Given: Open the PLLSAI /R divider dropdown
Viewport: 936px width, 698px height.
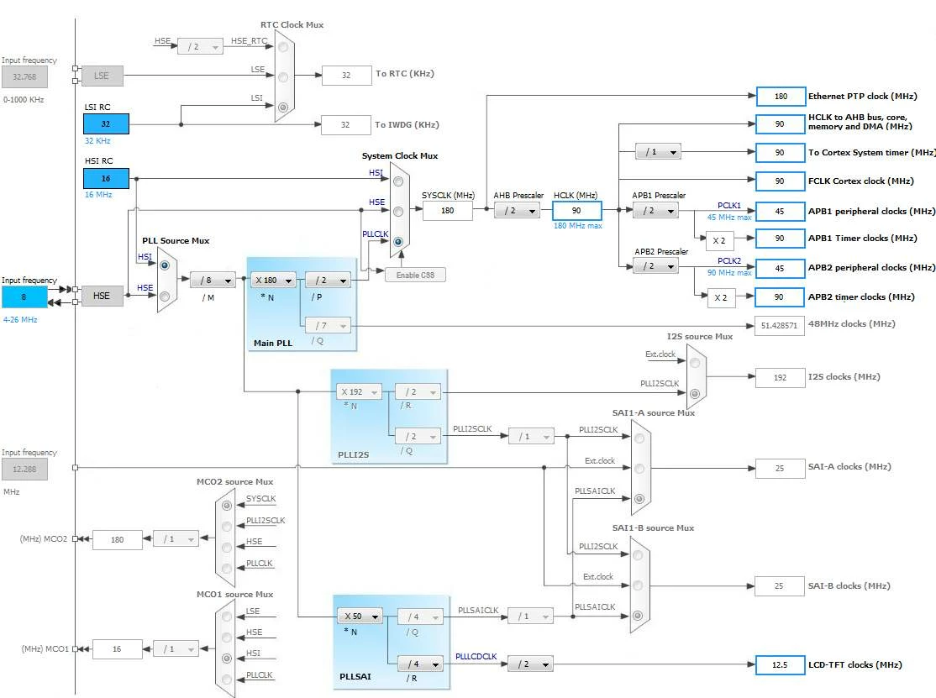Looking at the screenshot, I should click(x=420, y=664).
